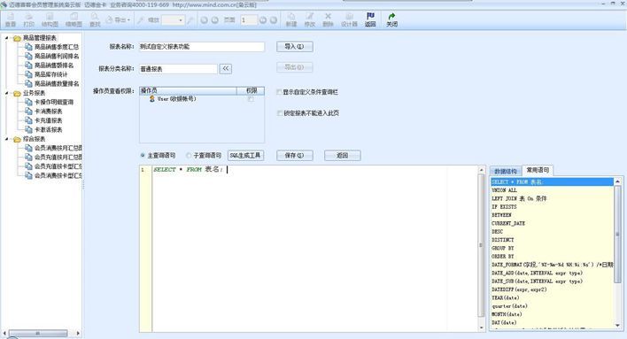Select 商品销售数量排名 report in tree

point(57,83)
